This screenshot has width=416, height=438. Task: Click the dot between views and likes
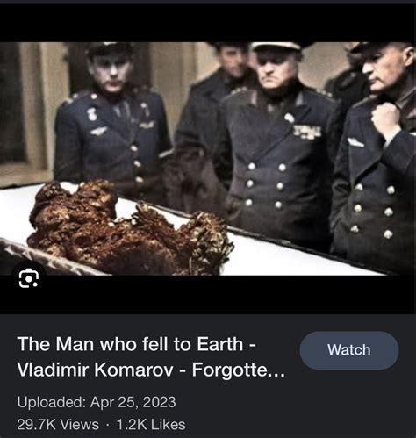108,425
